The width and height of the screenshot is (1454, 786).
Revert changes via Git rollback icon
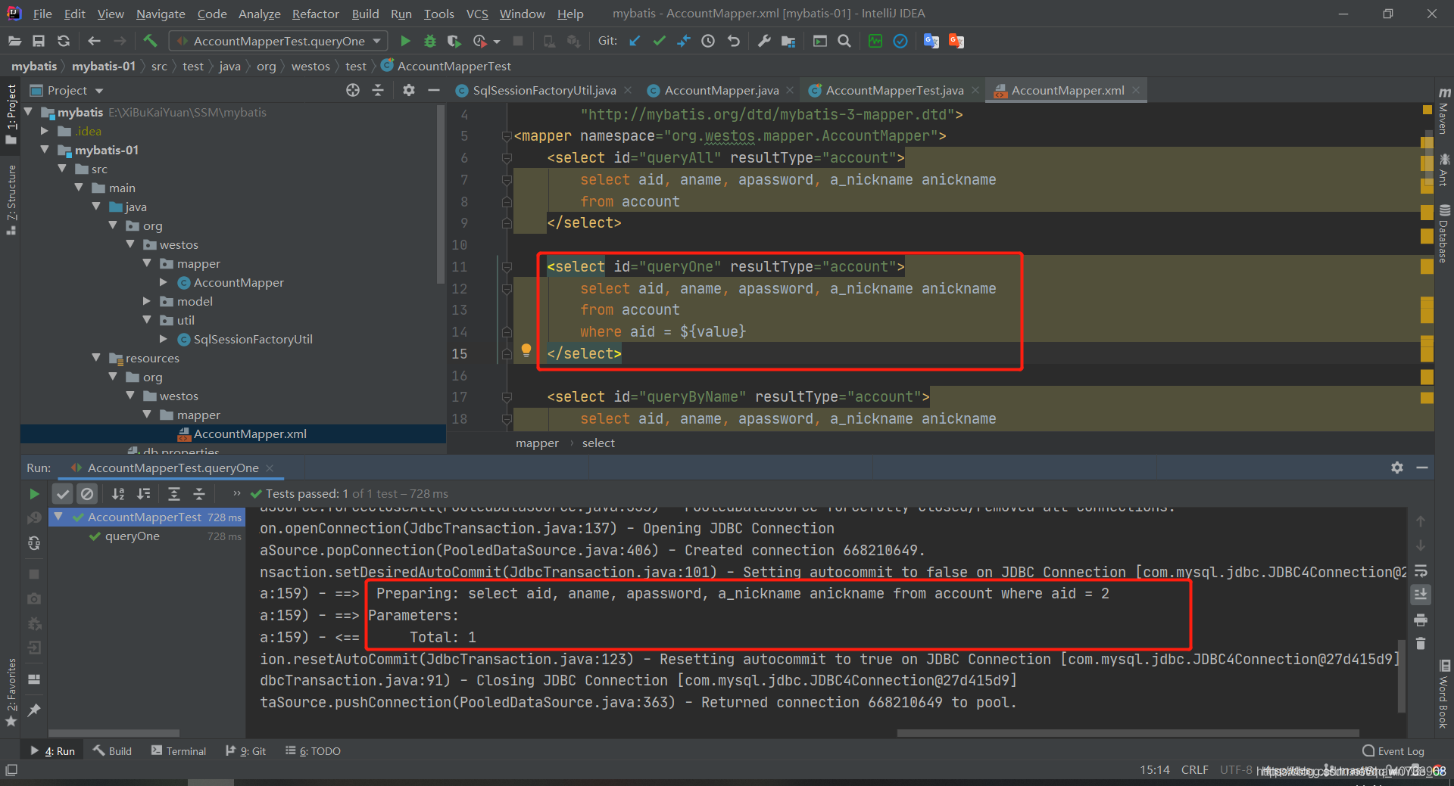pos(733,41)
